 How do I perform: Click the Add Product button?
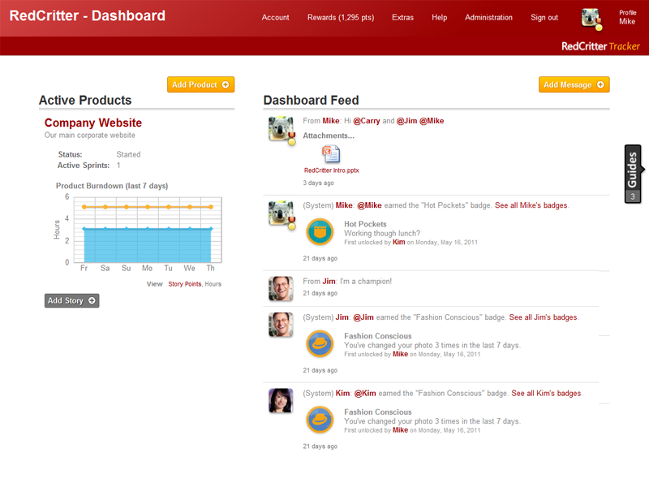[x=200, y=84]
